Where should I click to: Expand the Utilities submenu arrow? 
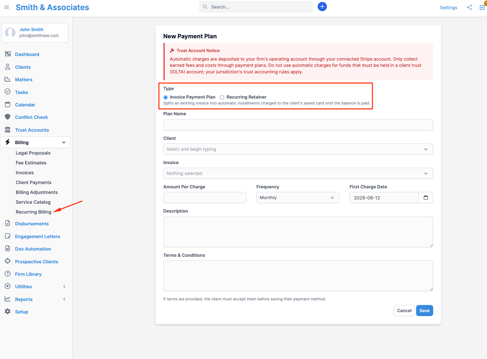64,287
